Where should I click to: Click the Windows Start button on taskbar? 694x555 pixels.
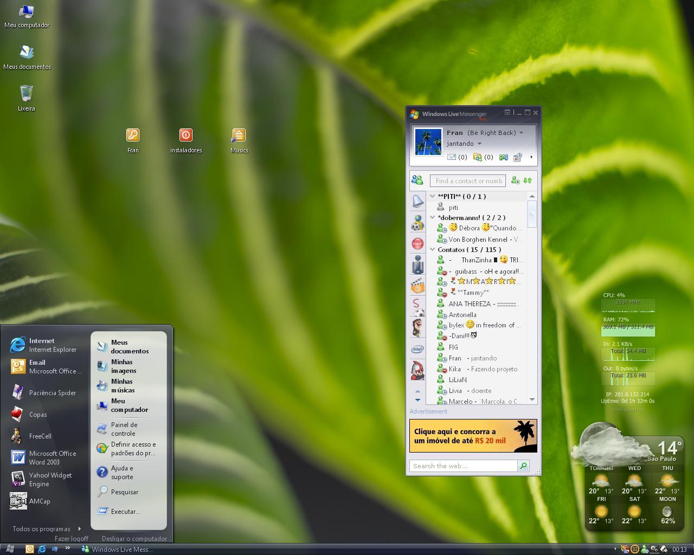click(10, 549)
